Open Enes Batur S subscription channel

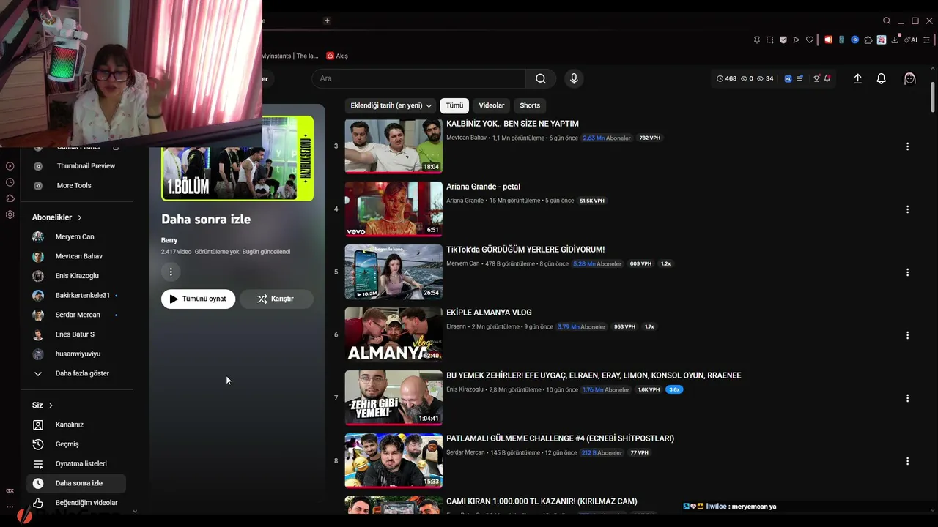coord(76,334)
